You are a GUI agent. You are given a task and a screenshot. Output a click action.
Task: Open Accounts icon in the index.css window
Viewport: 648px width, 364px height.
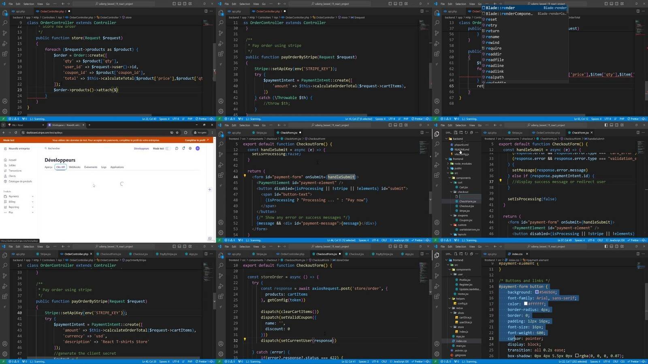[x=437, y=344]
